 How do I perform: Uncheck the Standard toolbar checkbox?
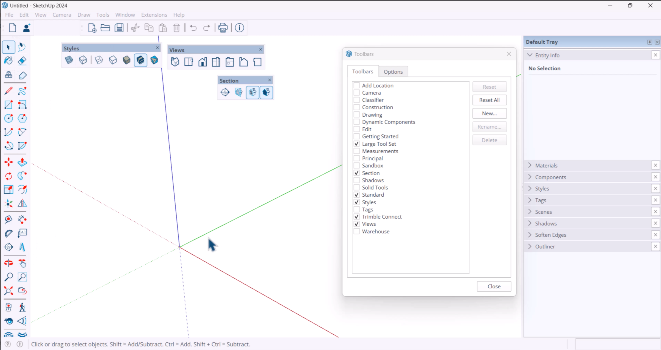[x=356, y=195]
